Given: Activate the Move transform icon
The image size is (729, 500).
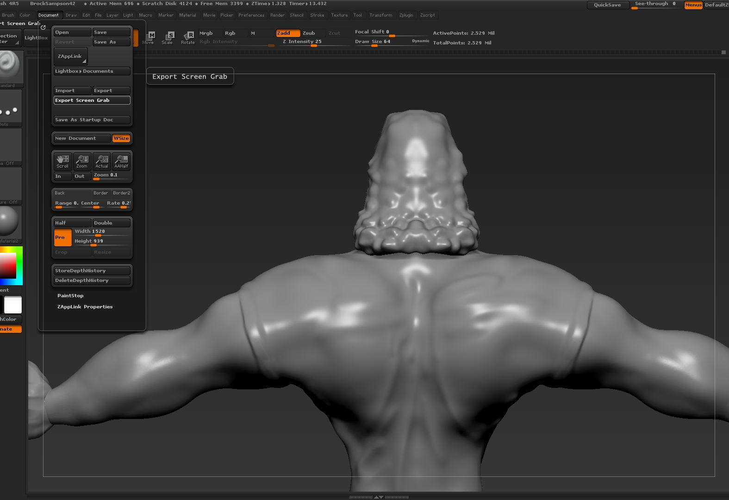Looking at the screenshot, I should 149,38.
